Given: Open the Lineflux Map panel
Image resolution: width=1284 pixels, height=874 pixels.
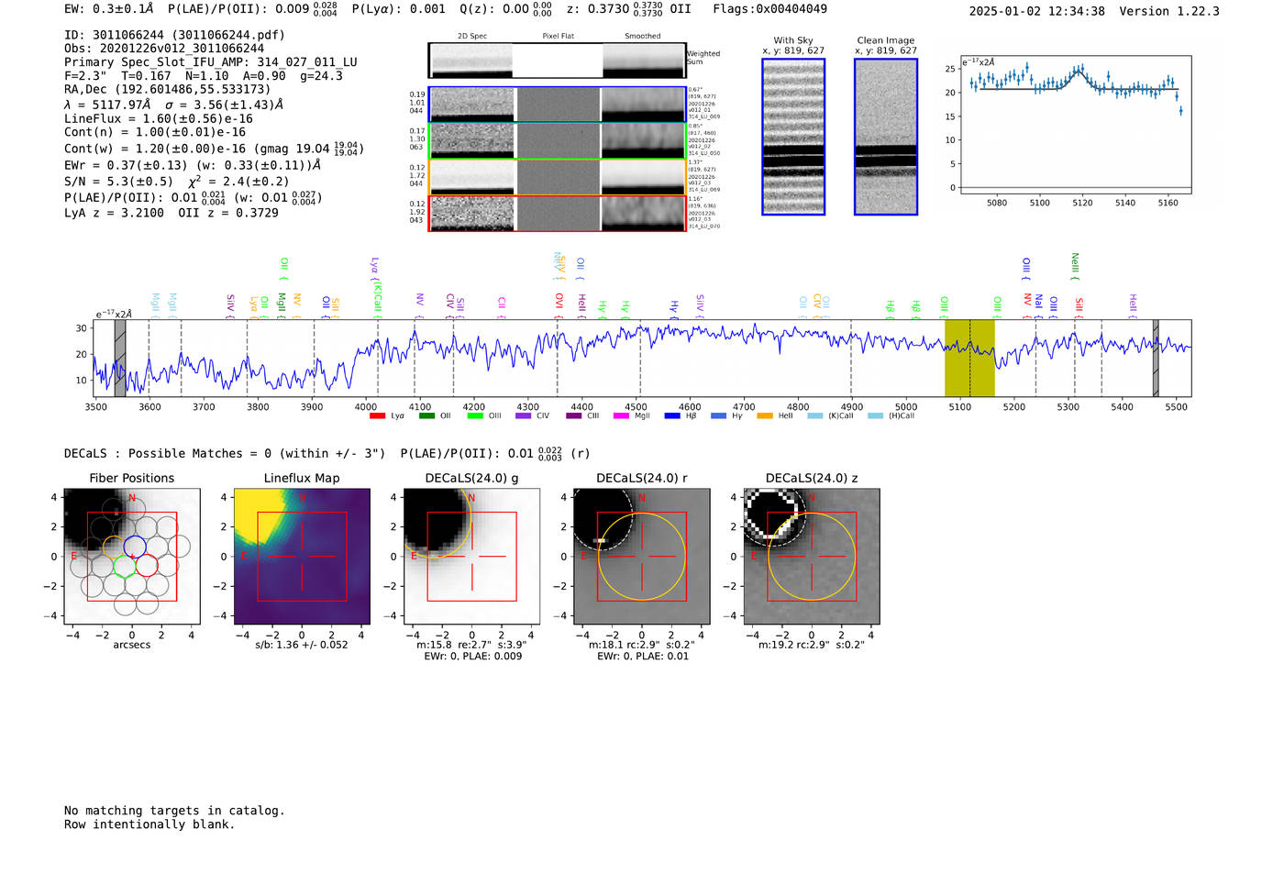Looking at the screenshot, I should tap(302, 557).
